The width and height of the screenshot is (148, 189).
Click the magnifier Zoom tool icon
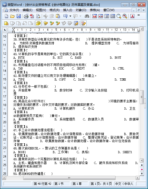pyautogui.click(x=119, y=16)
